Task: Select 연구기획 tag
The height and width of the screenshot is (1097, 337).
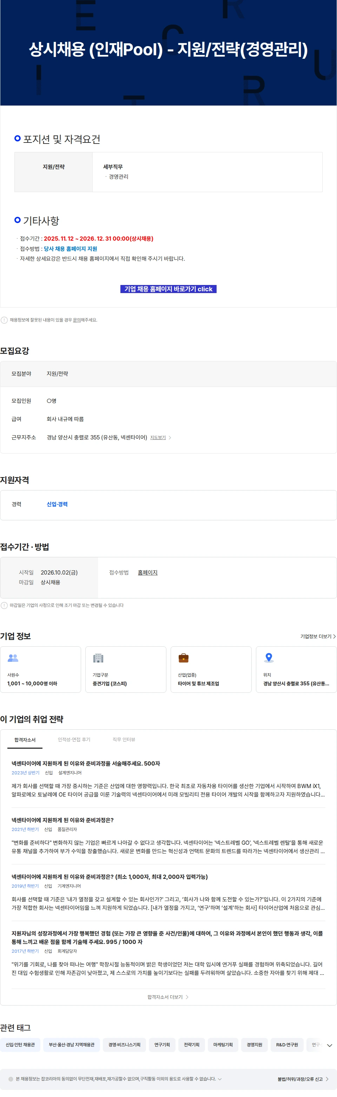Action: click(162, 1045)
